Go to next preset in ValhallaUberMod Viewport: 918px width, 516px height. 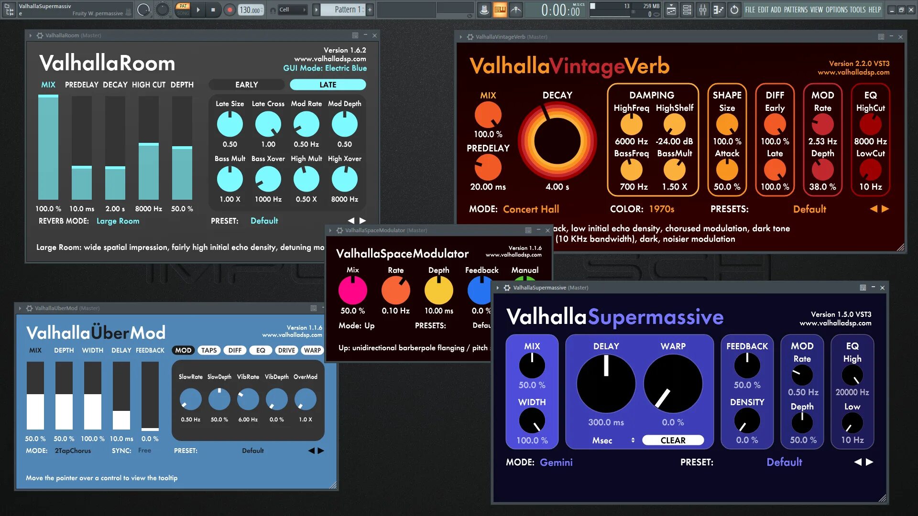[321, 451]
